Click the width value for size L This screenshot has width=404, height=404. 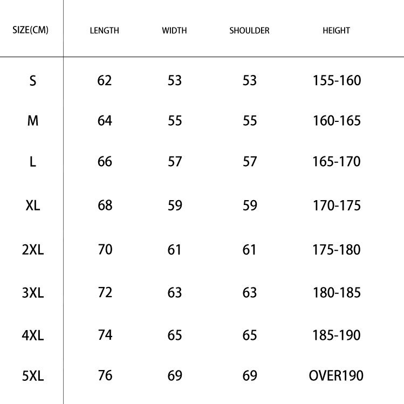(x=175, y=161)
